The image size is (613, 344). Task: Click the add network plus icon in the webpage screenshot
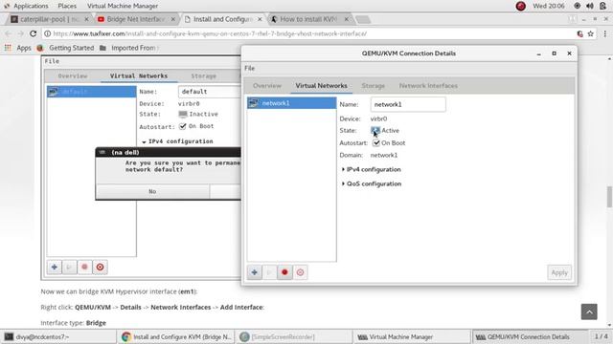point(55,268)
